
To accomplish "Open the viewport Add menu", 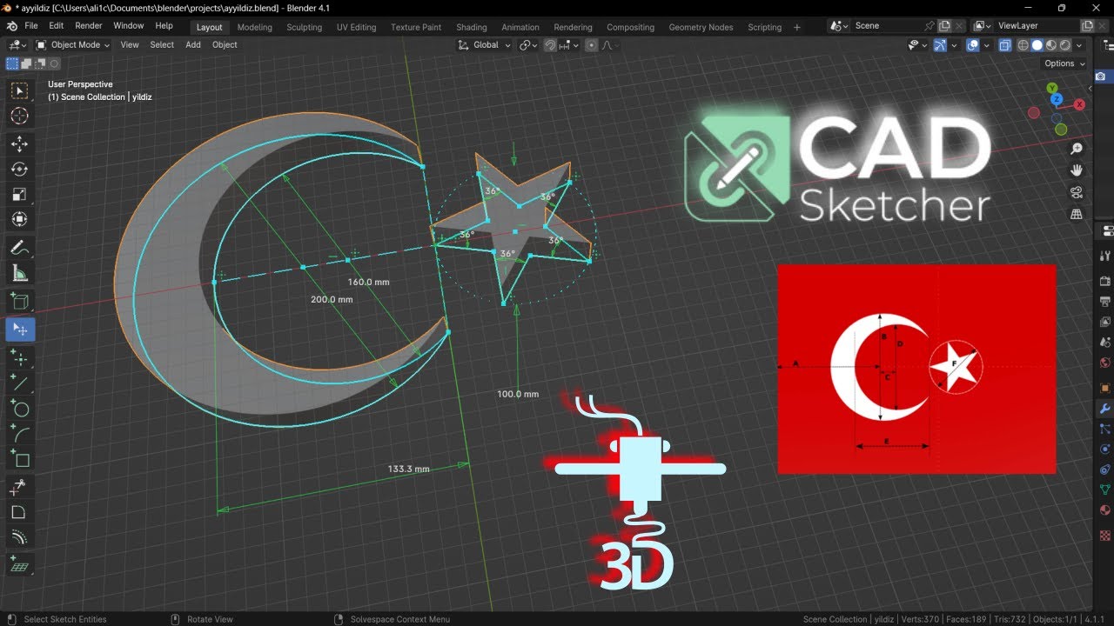I will (x=193, y=44).
